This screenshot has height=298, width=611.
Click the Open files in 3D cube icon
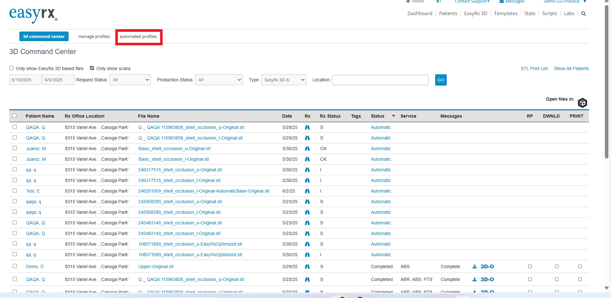582,103
